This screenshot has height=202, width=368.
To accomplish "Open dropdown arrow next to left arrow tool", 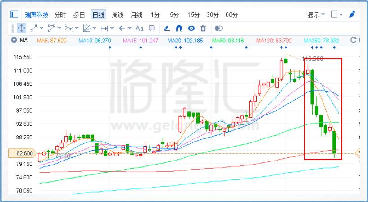I will click(129, 28).
